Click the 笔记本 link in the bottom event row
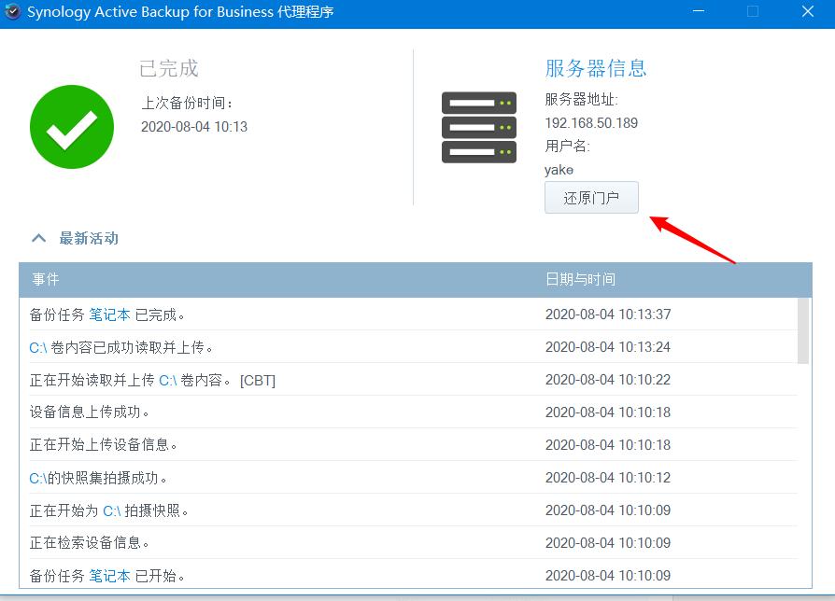This screenshot has height=601, width=835. [x=109, y=576]
